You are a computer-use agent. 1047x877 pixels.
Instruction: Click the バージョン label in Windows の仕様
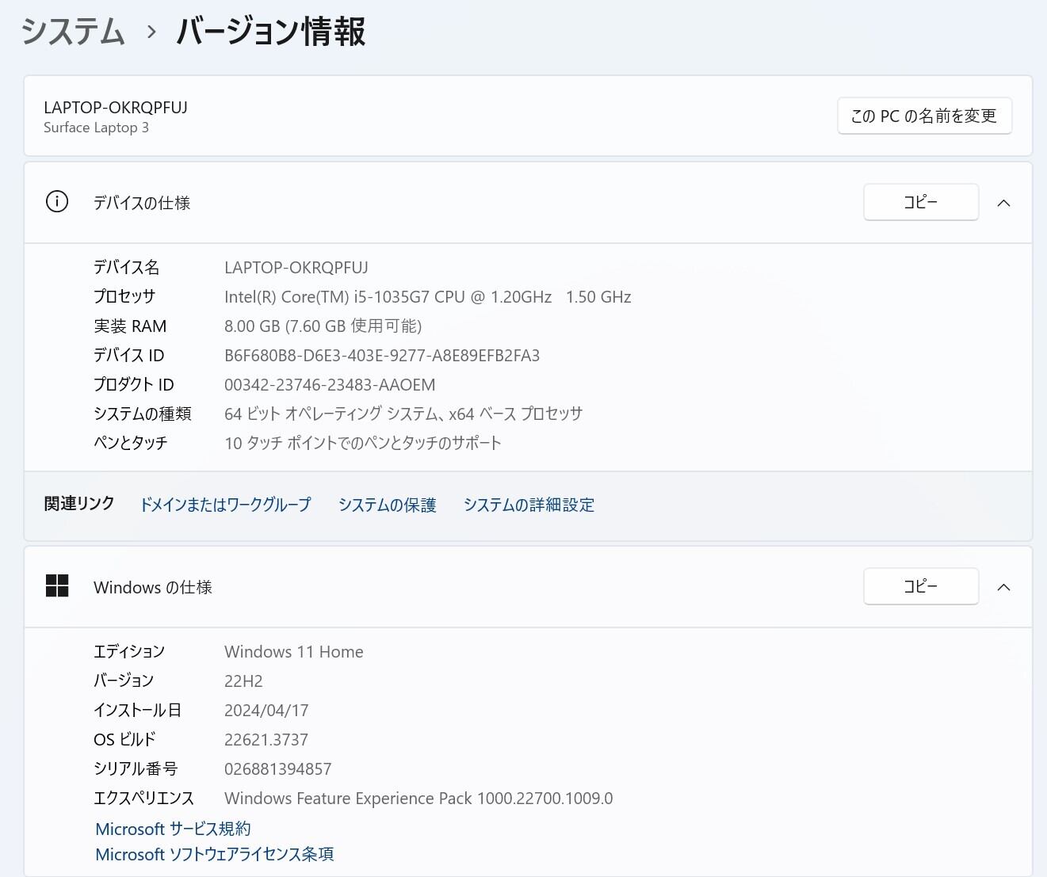124,681
